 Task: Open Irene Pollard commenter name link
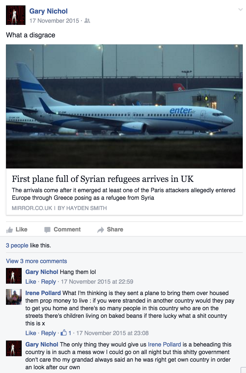click(x=43, y=293)
